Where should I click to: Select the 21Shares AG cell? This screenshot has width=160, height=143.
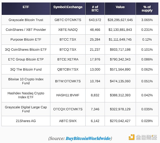pyautogui.click(x=26, y=121)
